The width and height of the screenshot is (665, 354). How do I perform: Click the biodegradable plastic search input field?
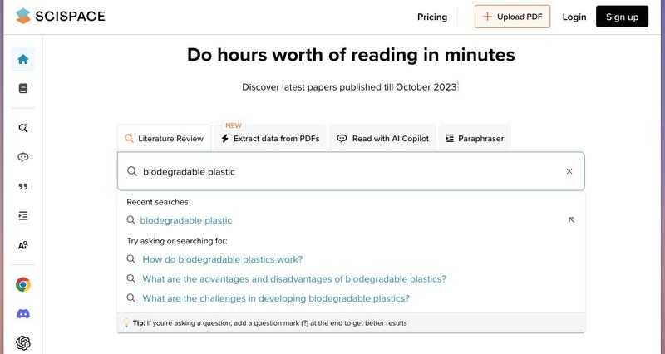(x=349, y=172)
